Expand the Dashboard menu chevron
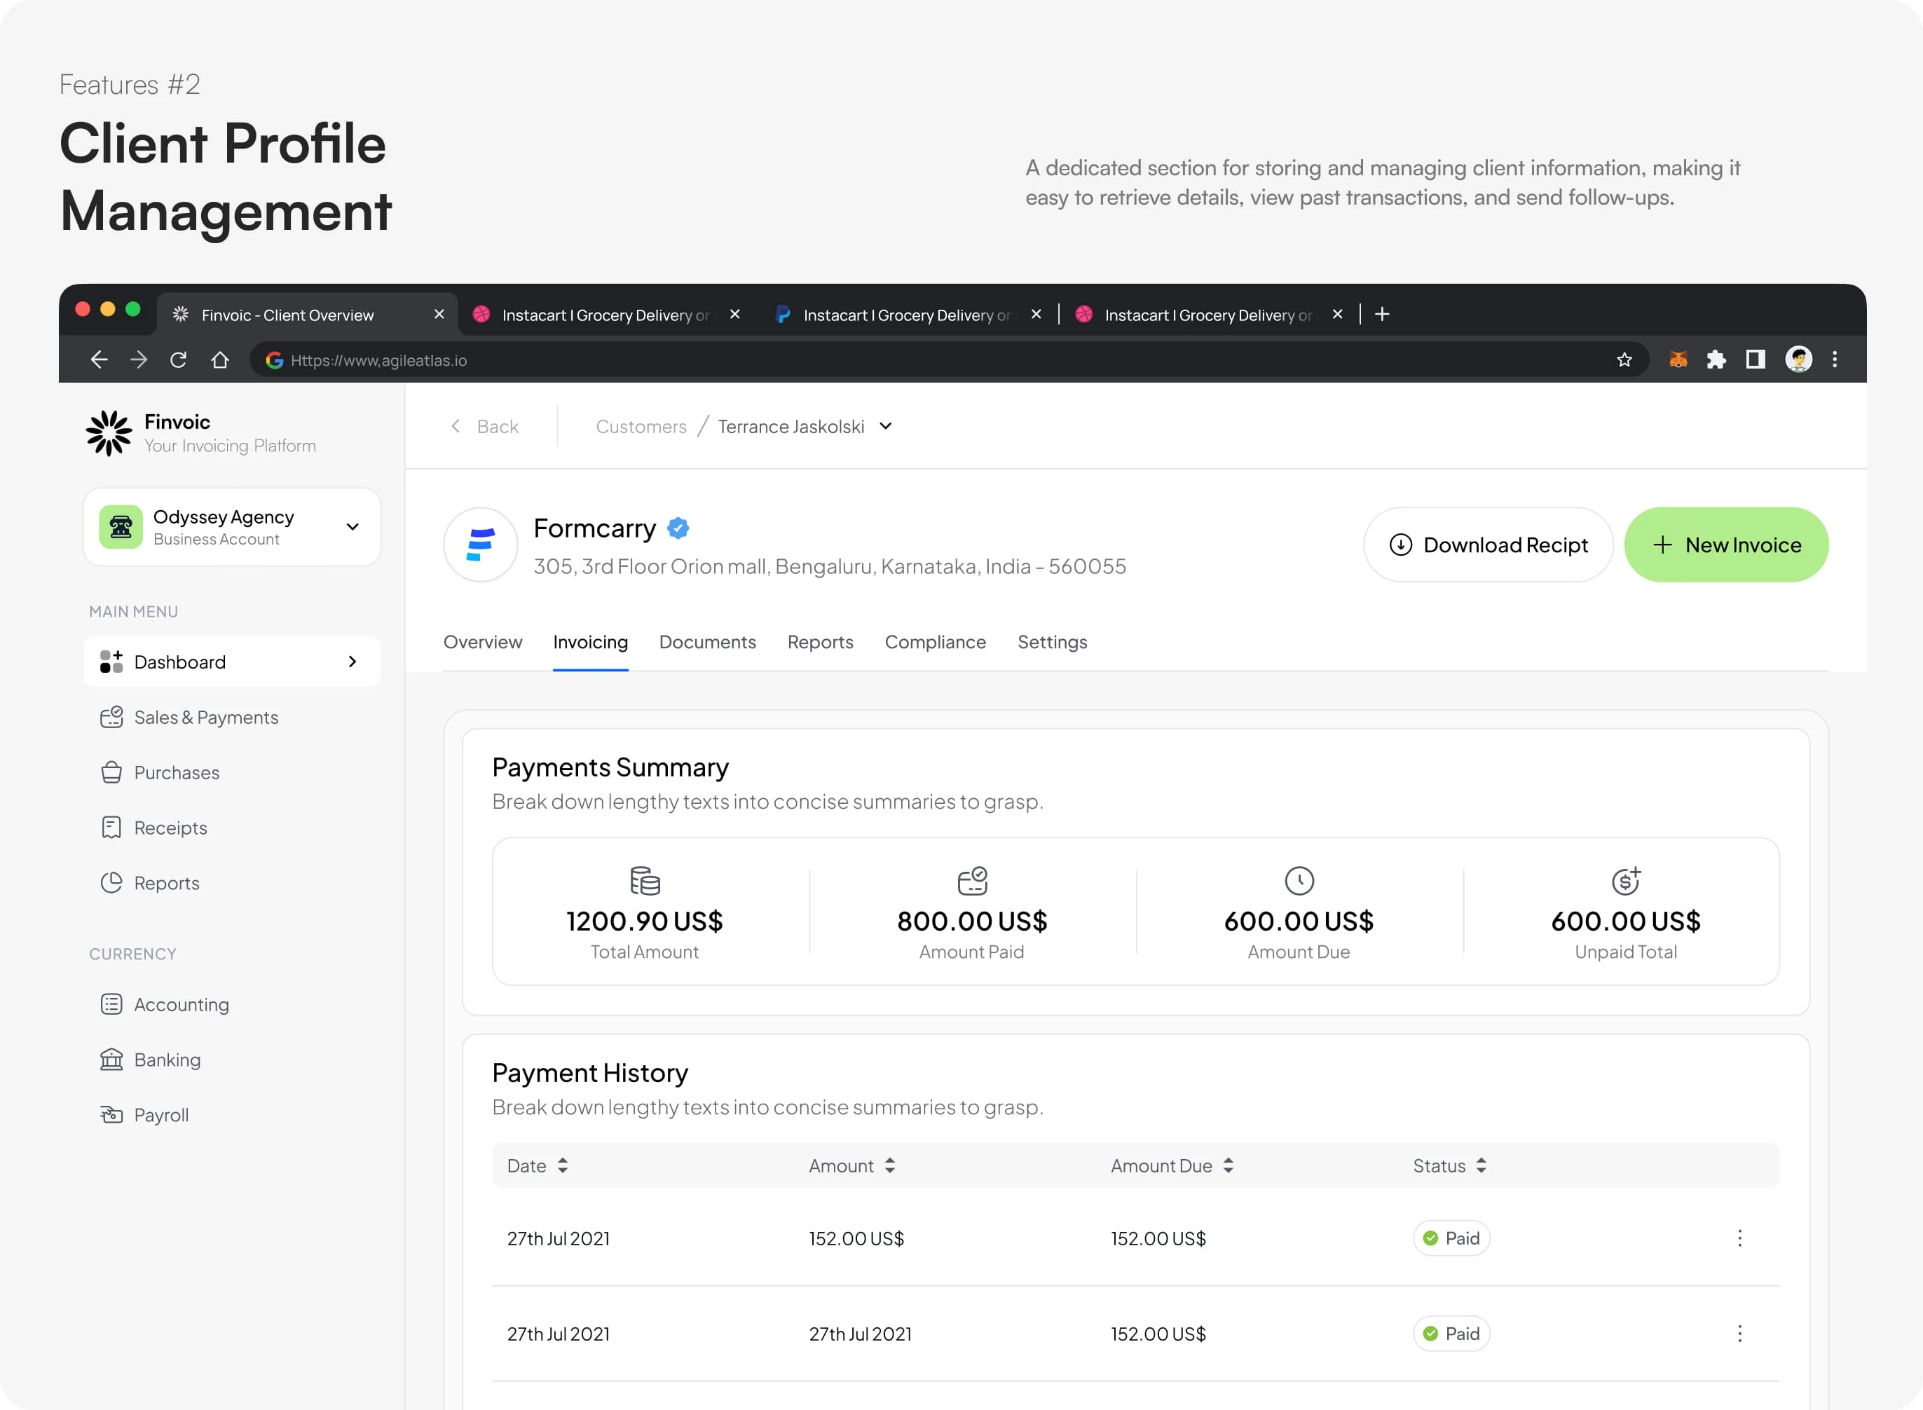 (x=353, y=662)
